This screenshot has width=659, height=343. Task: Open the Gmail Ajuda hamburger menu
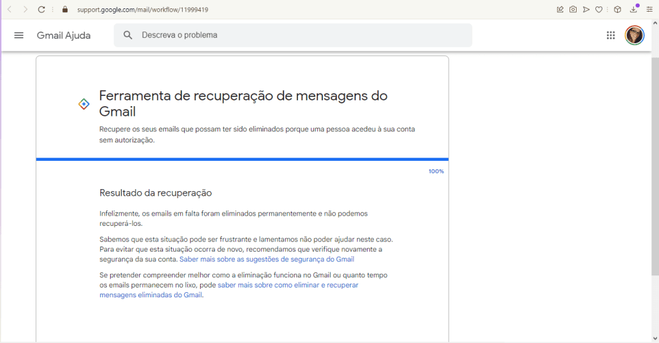(x=19, y=35)
